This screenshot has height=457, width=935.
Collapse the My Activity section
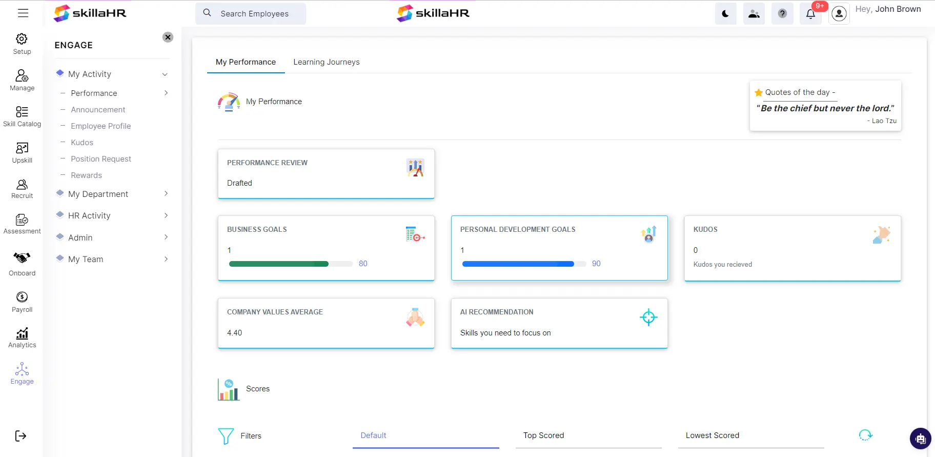(165, 74)
